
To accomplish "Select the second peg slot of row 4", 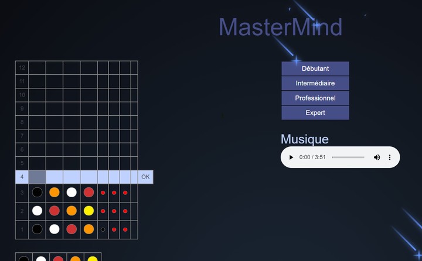I will pyautogui.click(x=55, y=177).
